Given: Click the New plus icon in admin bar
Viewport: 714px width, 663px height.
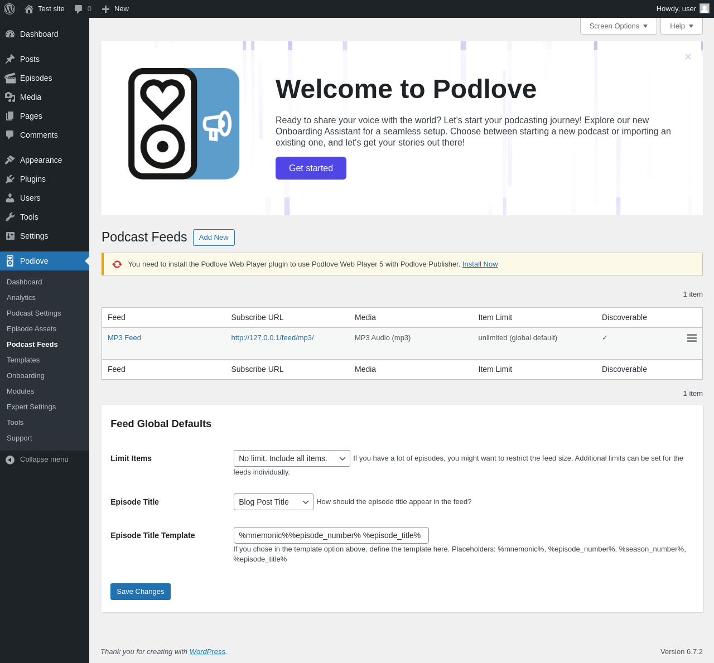Looking at the screenshot, I should [105, 9].
